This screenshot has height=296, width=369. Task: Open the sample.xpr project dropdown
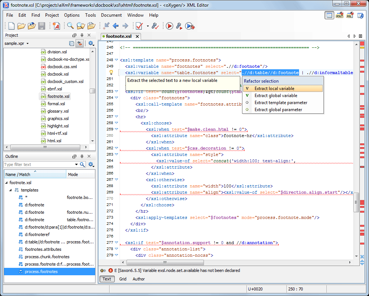point(27,44)
